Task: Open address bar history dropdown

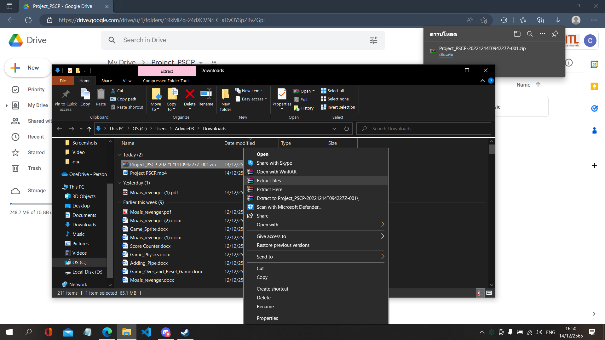Action: click(334, 129)
